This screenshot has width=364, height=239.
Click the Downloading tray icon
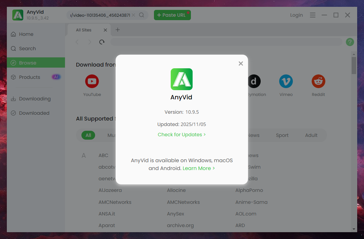pos(13,99)
